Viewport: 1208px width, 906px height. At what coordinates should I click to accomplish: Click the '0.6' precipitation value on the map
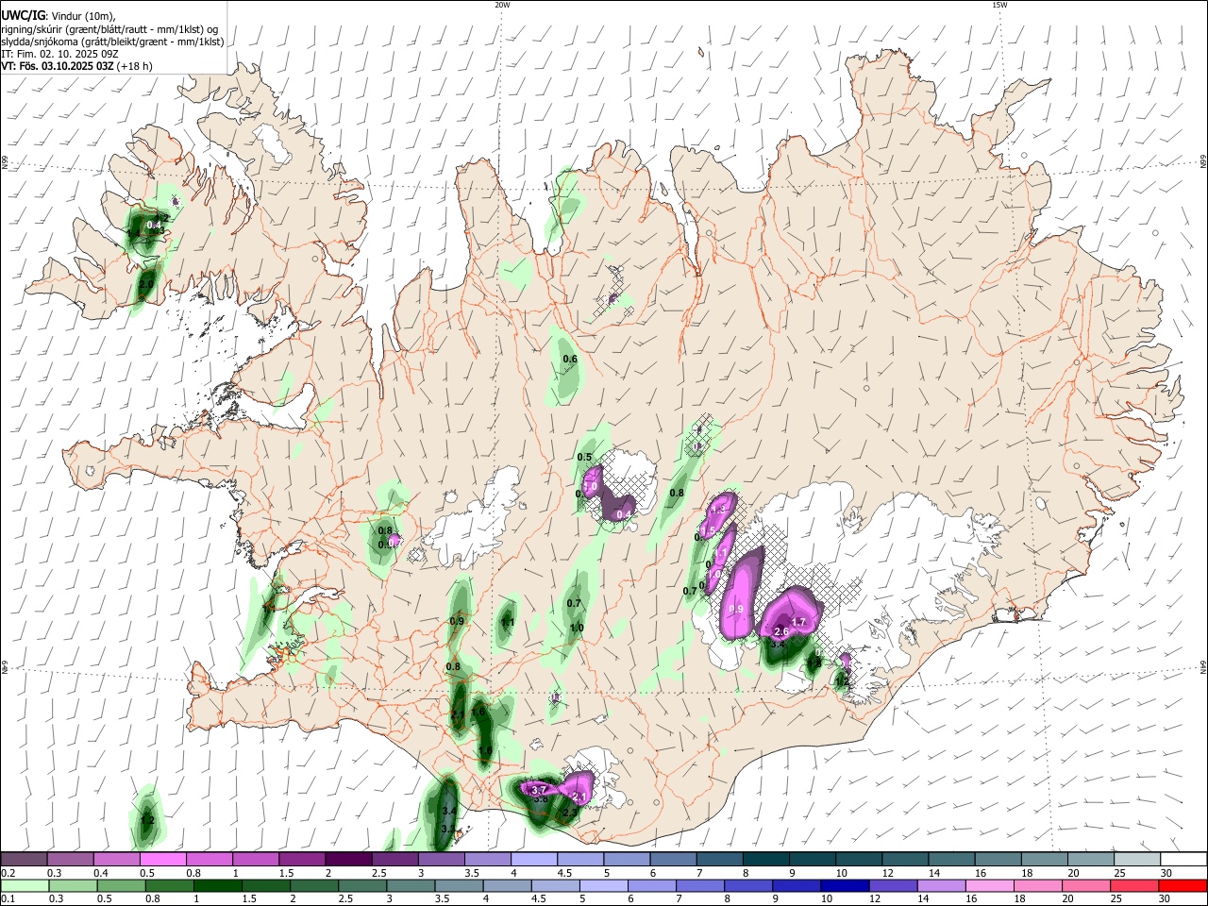click(570, 359)
